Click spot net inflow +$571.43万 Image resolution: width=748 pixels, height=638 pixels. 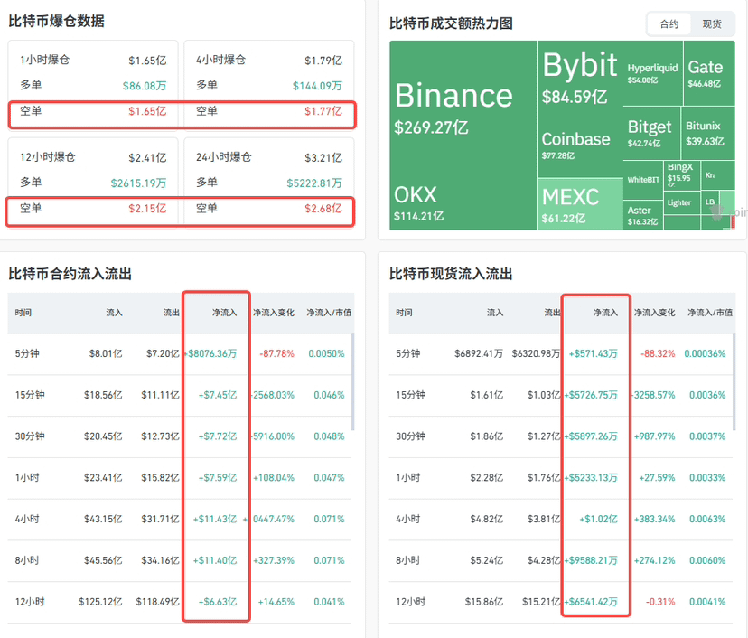594,353
